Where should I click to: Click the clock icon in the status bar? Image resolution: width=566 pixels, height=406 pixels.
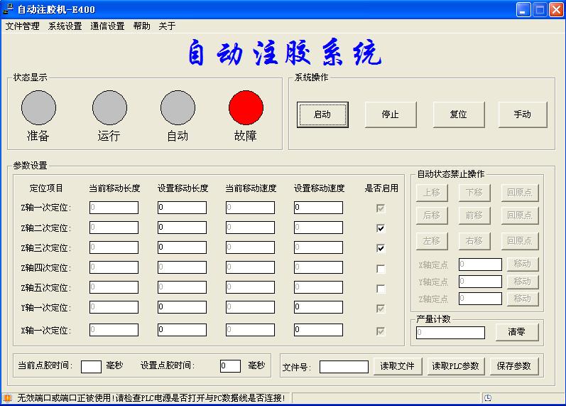488,398
